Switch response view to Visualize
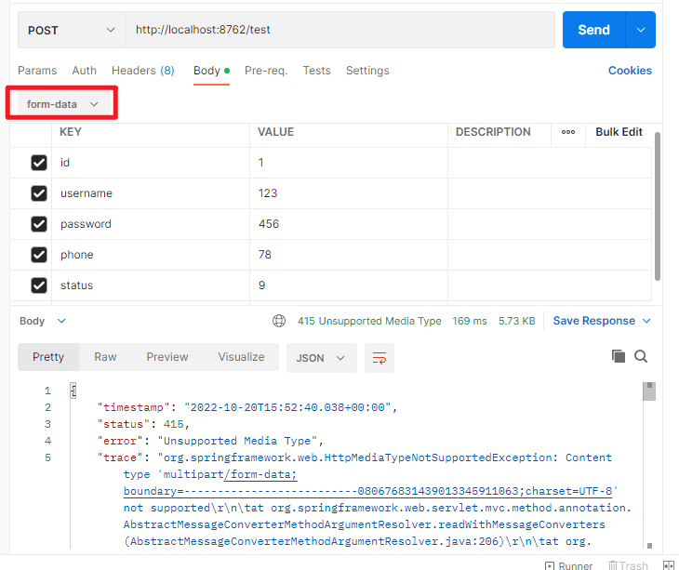Viewport: 679px width, 570px height. (241, 357)
